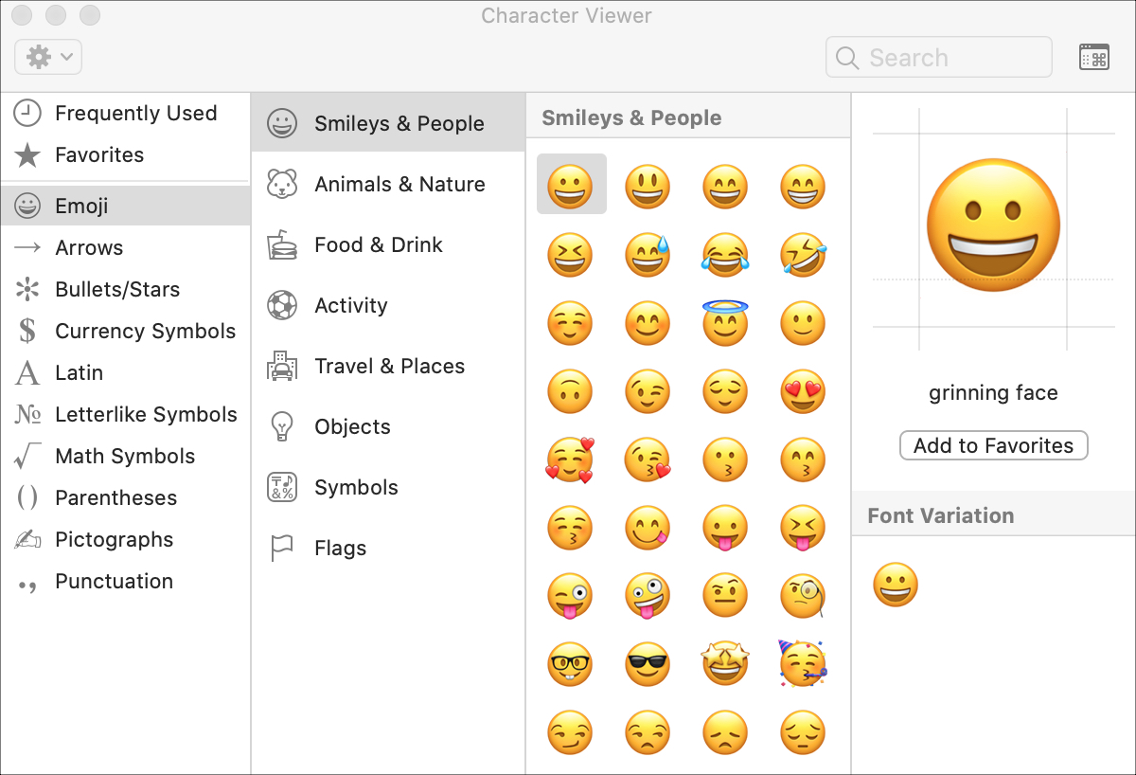Select Frequently Used in sidebar

(x=125, y=113)
